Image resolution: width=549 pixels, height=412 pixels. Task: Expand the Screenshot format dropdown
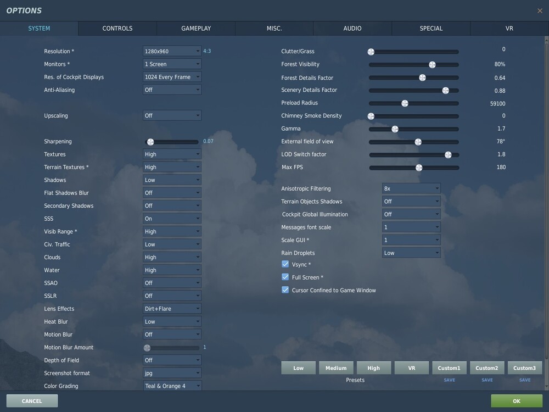(172, 373)
